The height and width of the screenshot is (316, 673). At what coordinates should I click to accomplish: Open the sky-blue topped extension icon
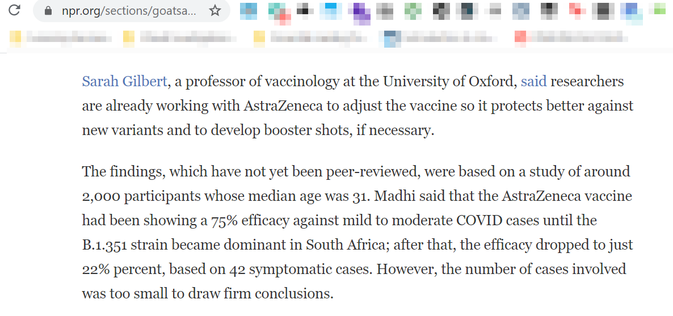334,11
